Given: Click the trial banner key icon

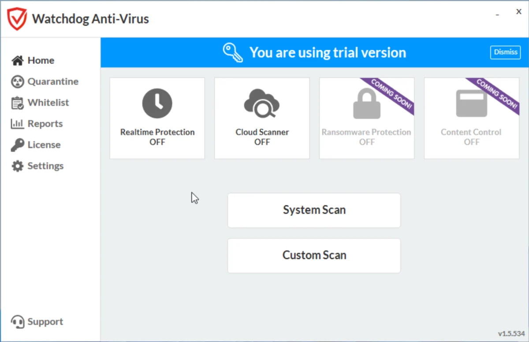Looking at the screenshot, I should (232, 53).
